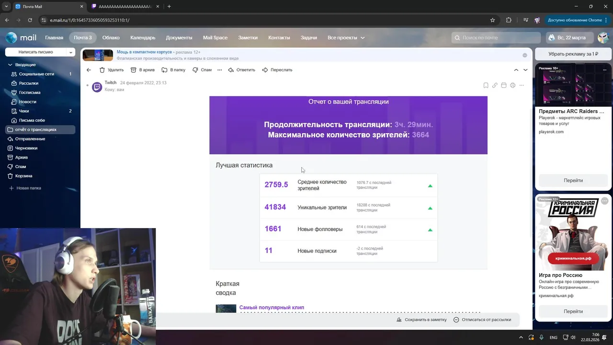Click the Поиск по почте search field

[x=496, y=37]
